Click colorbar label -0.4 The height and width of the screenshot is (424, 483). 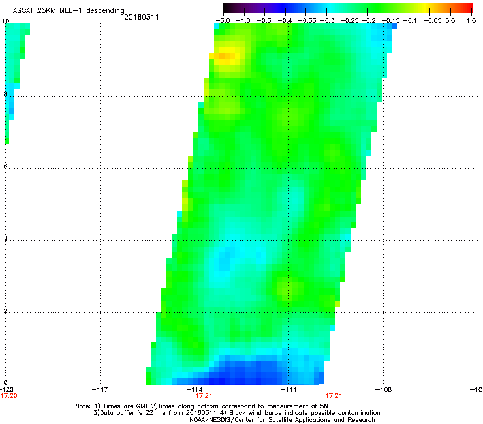(x=285, y=21)
